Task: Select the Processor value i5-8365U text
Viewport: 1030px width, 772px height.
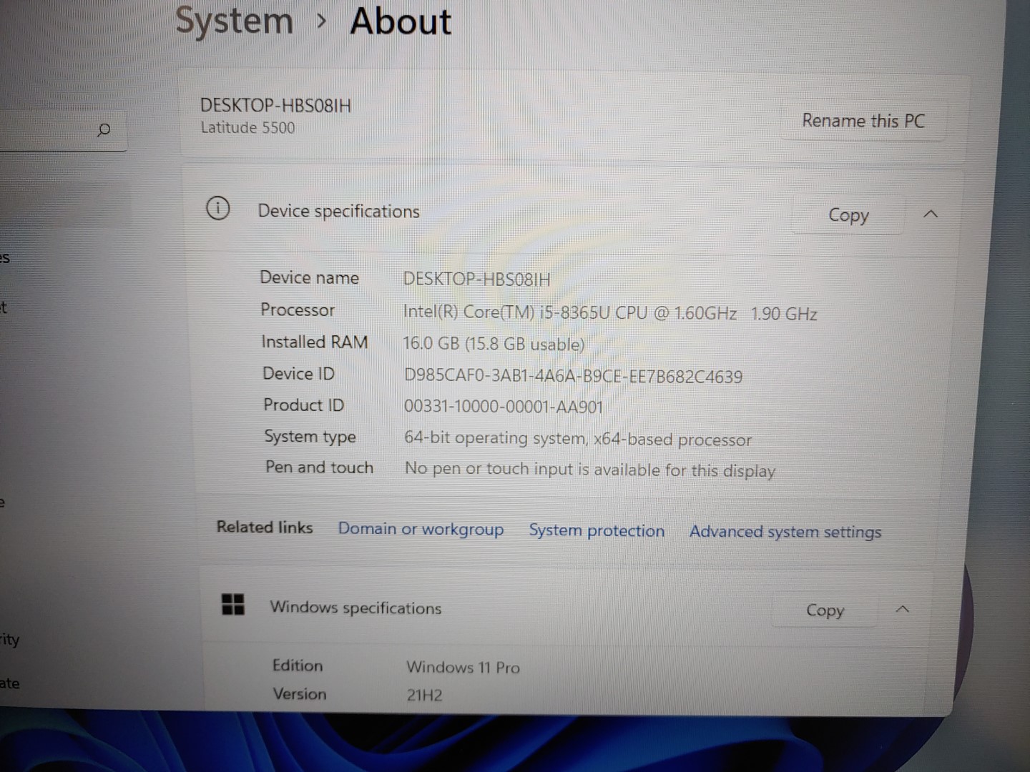Action: click(609, 312)
